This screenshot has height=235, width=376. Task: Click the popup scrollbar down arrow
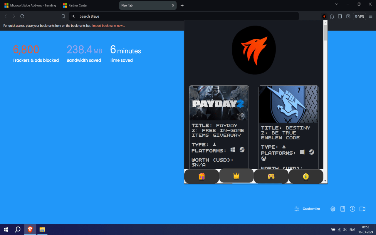pos(325,181)
